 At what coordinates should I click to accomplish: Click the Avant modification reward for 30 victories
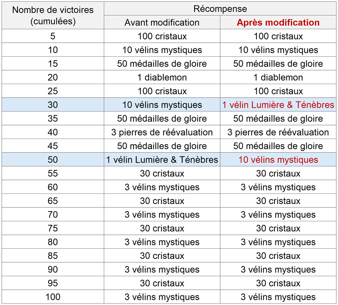(x=162, y=105)
